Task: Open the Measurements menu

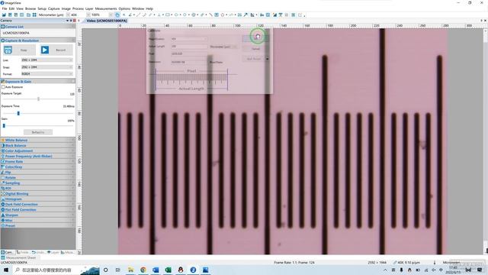Action: click(x=106, y=8)
